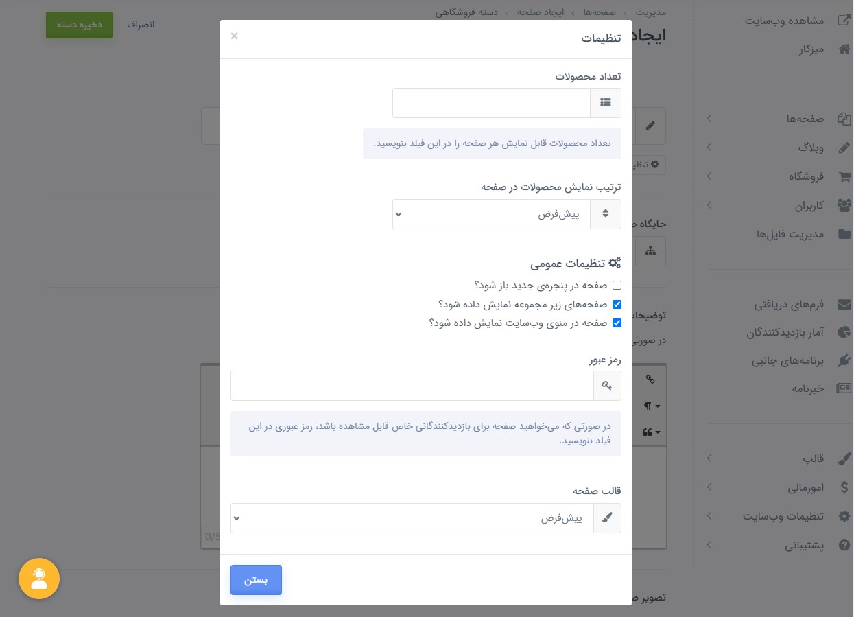The width and height of the screenshot is (854, 617).
Task: Click the key icon next to رمز عبور field
Action: (x=608, y=386)
